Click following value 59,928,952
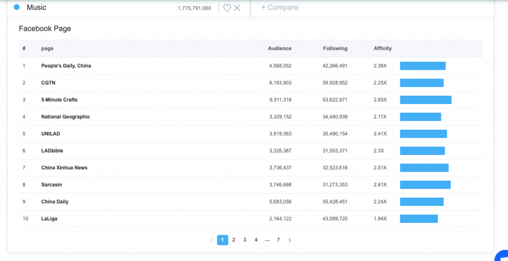 [x=335, y=83]
